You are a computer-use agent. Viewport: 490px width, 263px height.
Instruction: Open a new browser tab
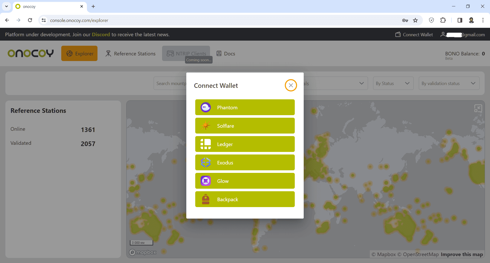(93, 6)
